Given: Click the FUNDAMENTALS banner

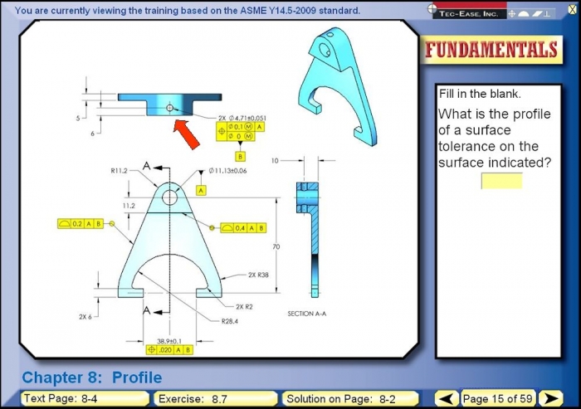Looking at the screenshot, I should [491, 50].
